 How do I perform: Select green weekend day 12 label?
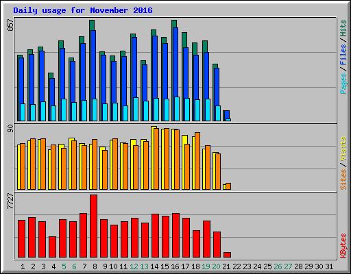pos(134,266)
